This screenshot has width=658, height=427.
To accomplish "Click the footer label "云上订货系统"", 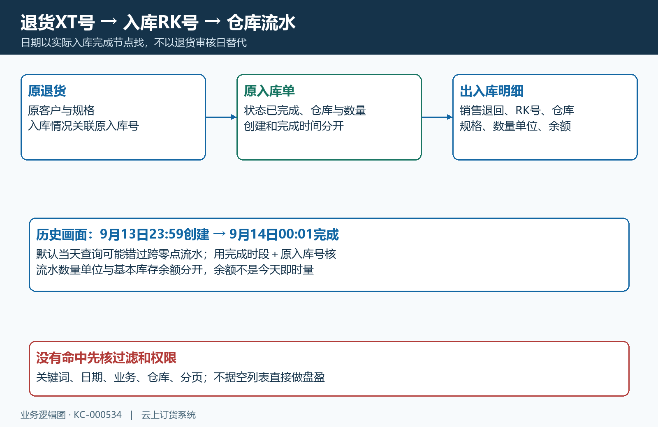I will coord(169,415).
